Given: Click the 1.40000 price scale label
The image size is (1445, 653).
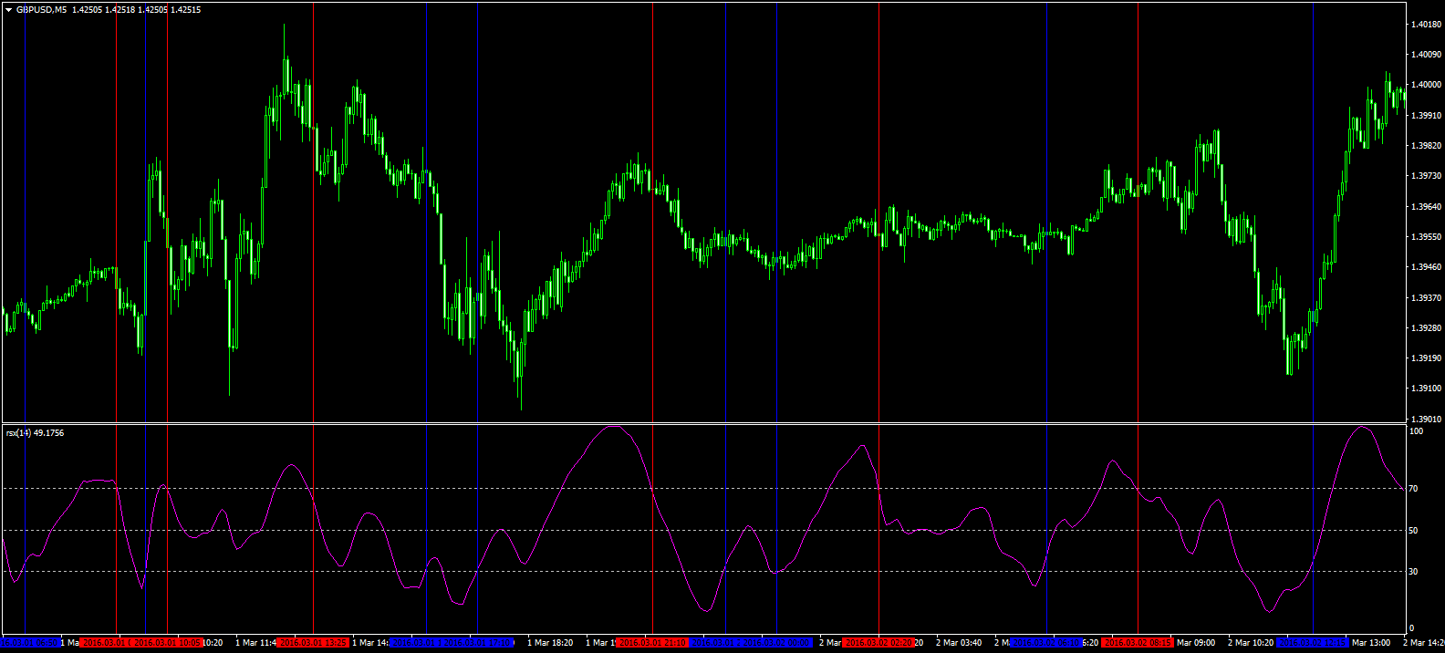Looking at the screenshot, I should [x=1425, y=85].
